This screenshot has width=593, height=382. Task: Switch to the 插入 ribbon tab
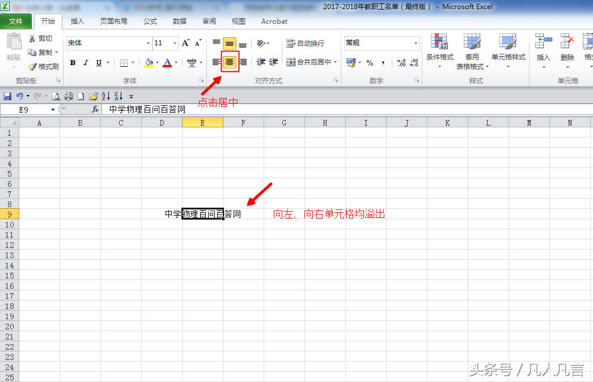click(x=77, y=22)
